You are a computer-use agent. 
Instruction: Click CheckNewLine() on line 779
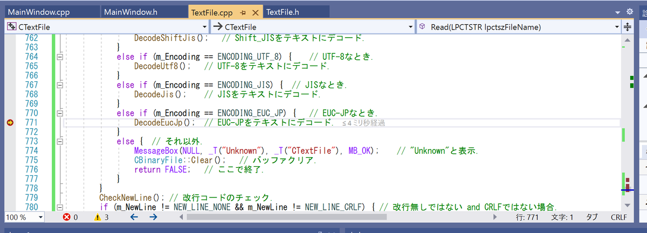pyautogui.click(x=133, y=199)
